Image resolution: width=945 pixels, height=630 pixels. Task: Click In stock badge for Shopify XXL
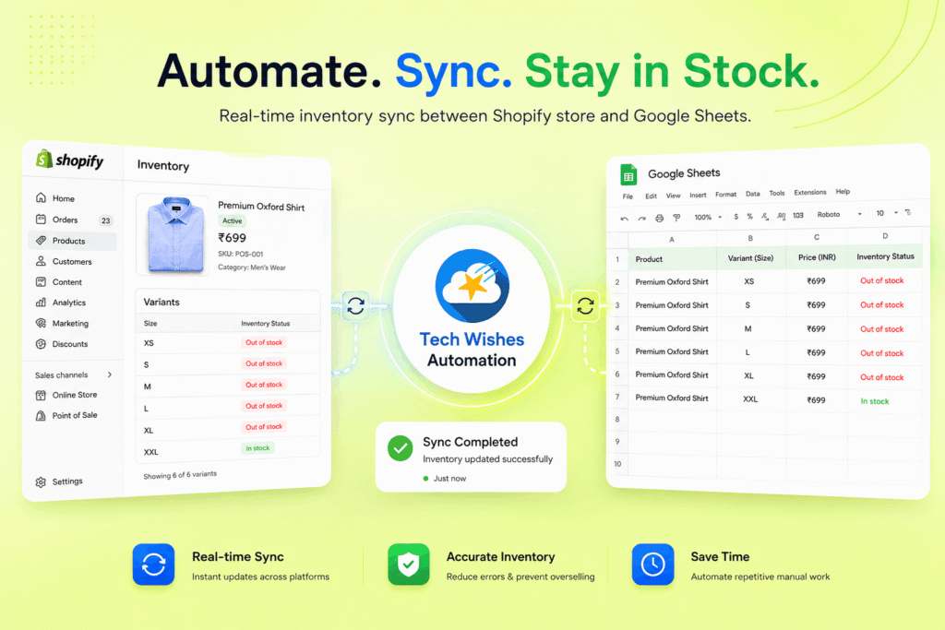[258, 448]
